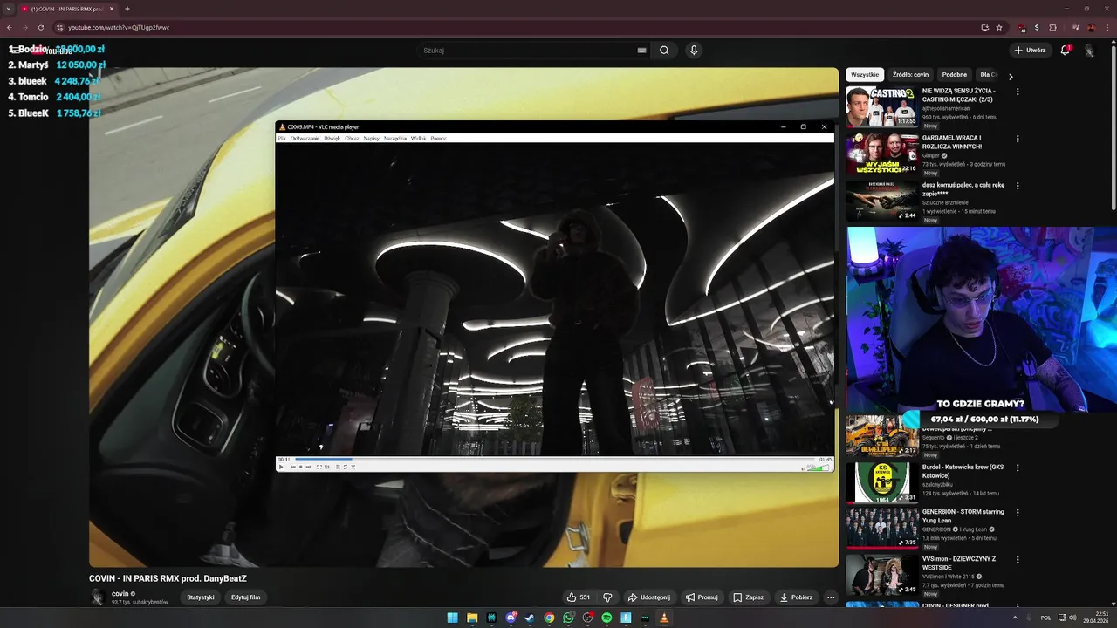1117x628 pixels.
Task: Open the Chrome tab search dropdown arrow
Action: tap(9, 9)
